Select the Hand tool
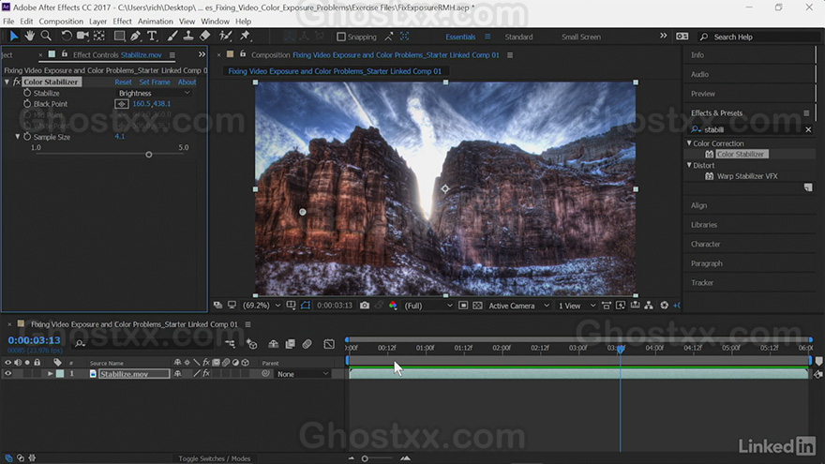This screenshot has height=464, width=825. click(29, 36)
